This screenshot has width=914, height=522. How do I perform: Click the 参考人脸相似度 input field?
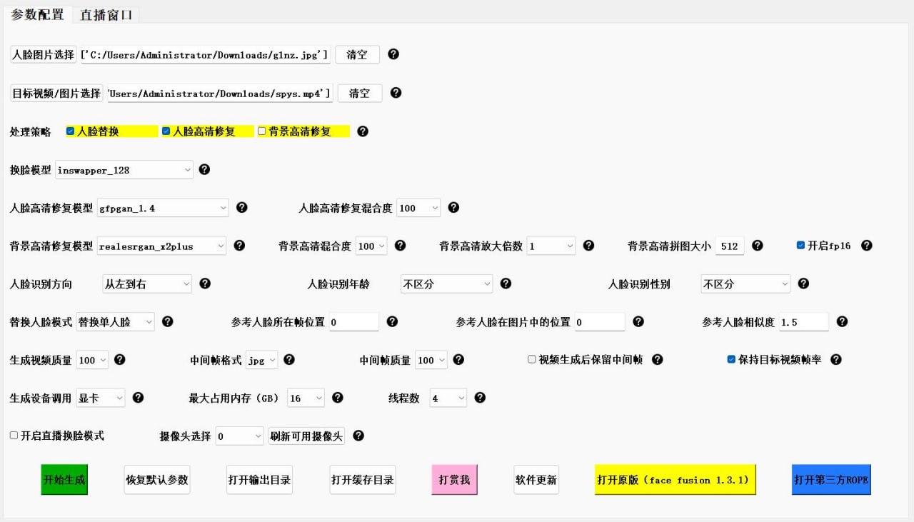[x=803, y=322]
